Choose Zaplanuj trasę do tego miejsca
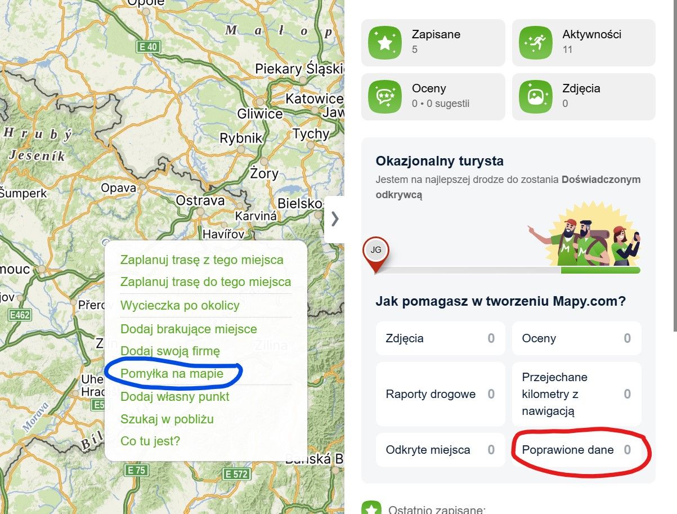The width and height of the screenshot is (677, 514). click(x=206, y=281)
